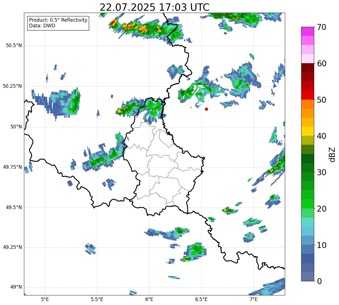This screenshot has width=339, height=305.
Task: Click the 49°N latitude label
Action: pos(16,287)
